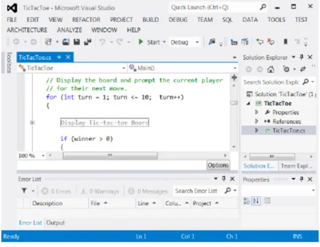Toggle the 0 Errors filter
Viewport: 320px width, 247px height.
click(56, 191)
